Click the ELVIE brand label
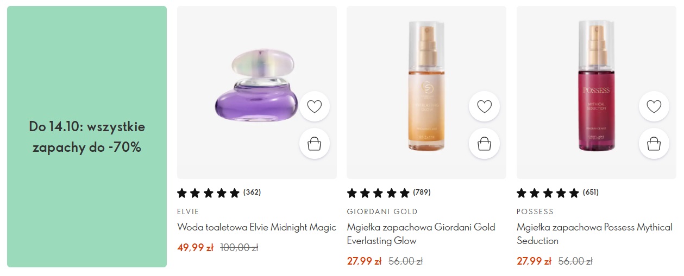 [188, 211]
